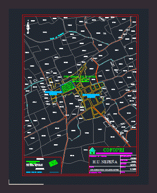Screen dimensions: 157x193
Task: Pick the magenta bar under COFOPRI
Action: click(x=114, y=153)
